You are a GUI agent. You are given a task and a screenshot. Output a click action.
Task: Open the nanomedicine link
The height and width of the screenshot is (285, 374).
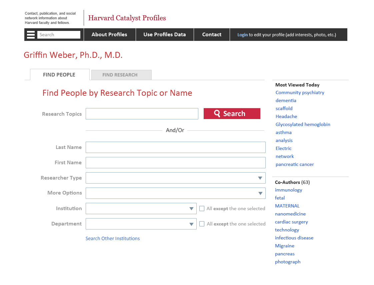[x=290, y=214]
